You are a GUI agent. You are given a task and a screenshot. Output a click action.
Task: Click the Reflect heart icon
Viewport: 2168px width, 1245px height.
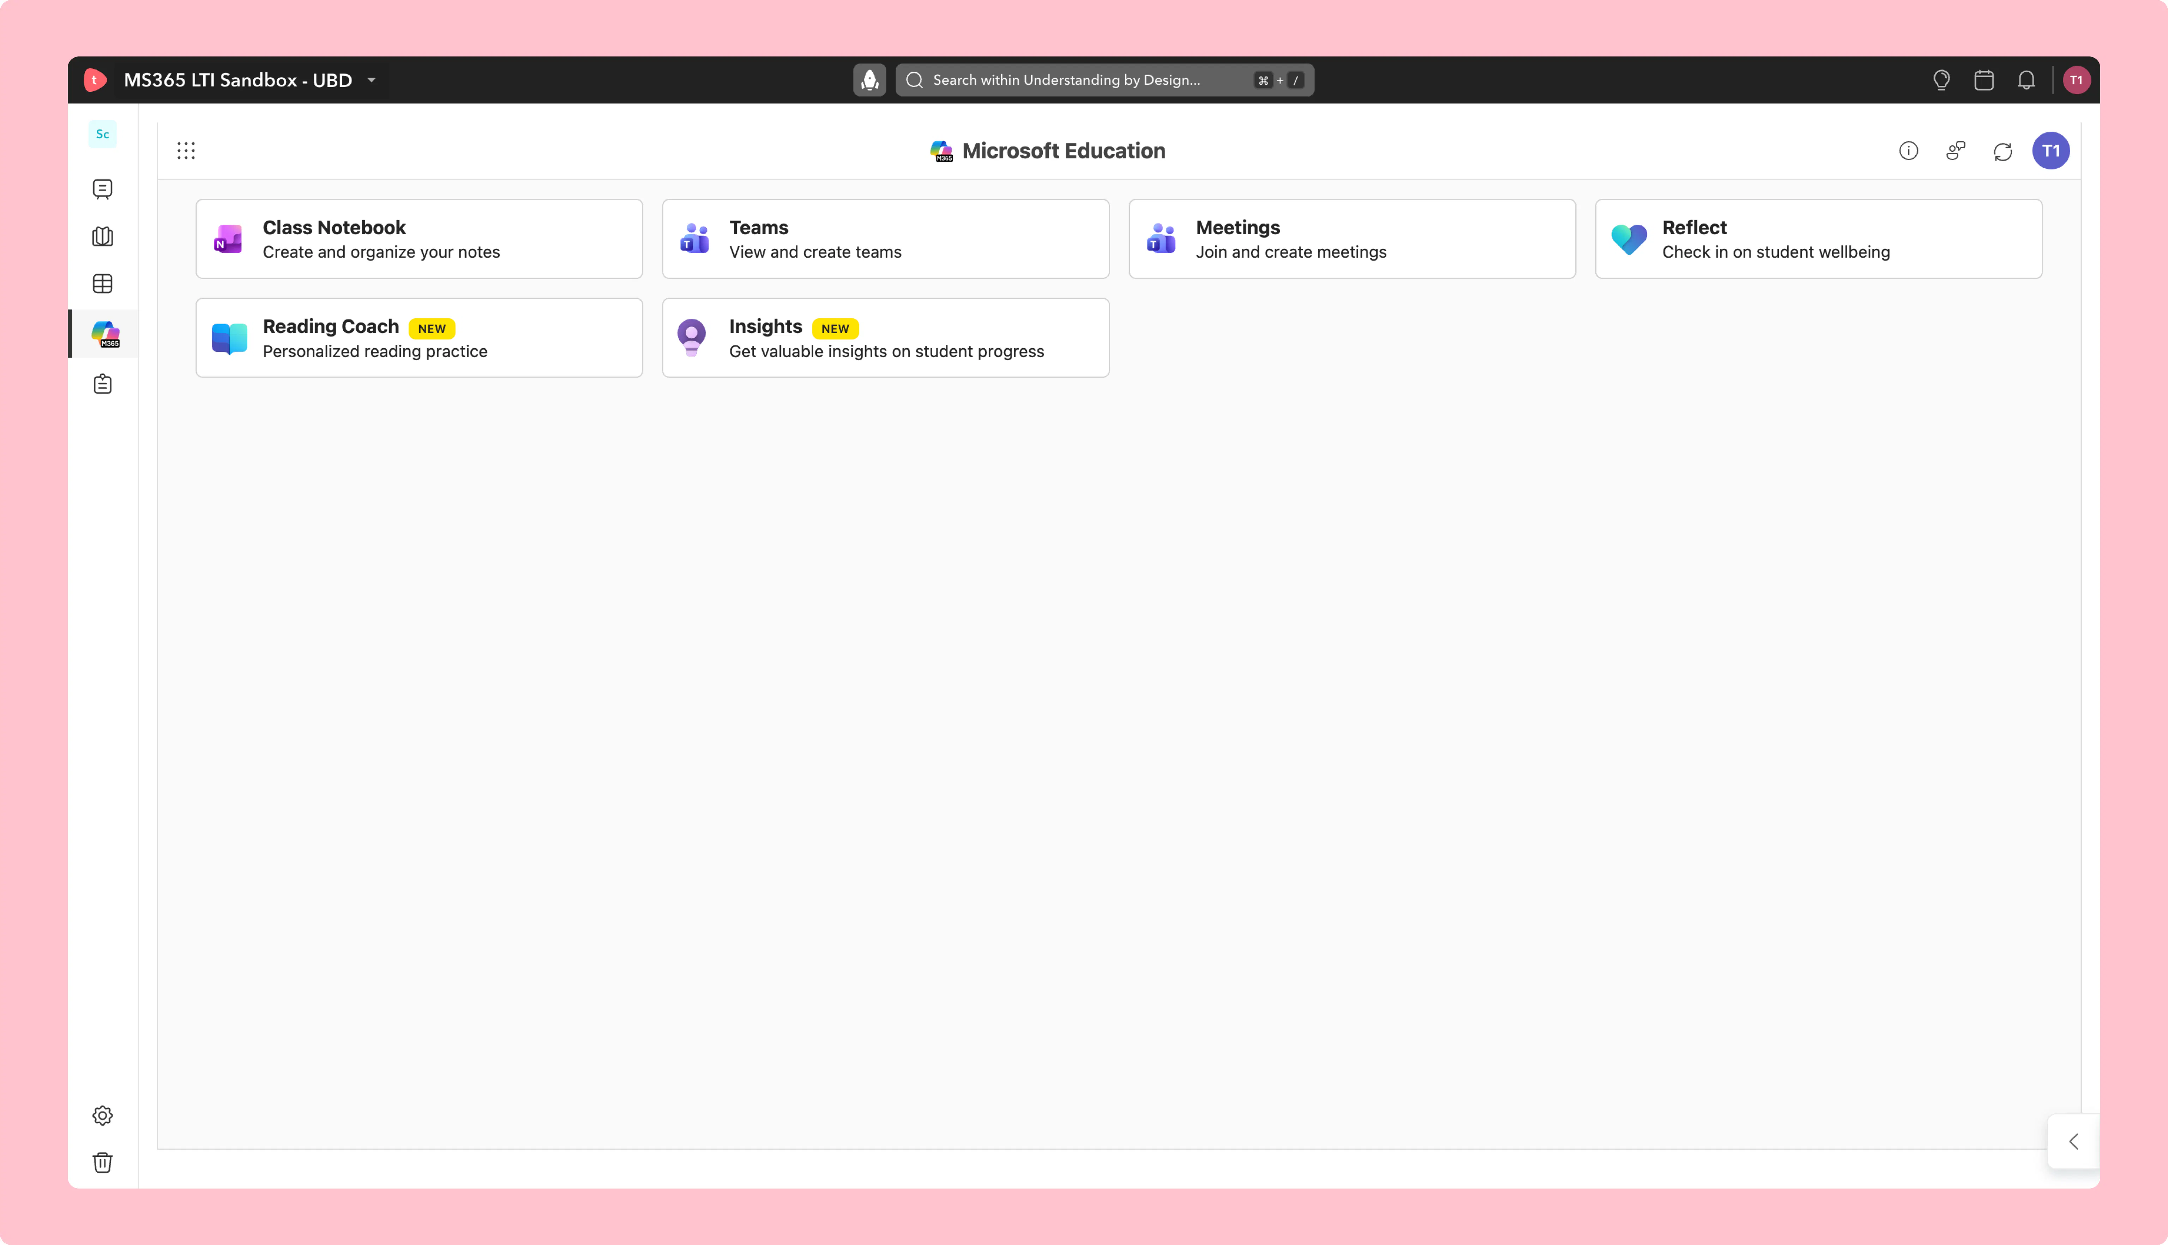coord(1628,239)
